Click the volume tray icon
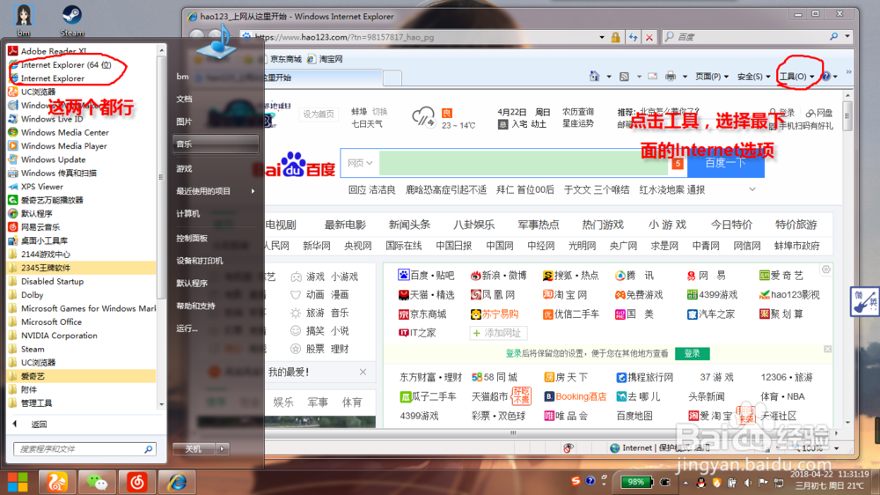This screenshot has height=495, width=880. [x=747, y=482]
